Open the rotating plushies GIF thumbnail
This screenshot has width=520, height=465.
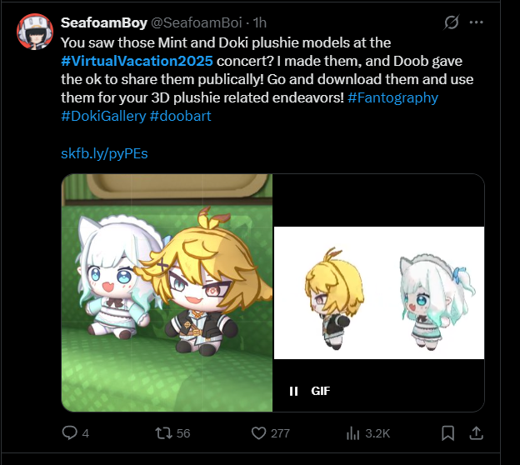[379, 292]
